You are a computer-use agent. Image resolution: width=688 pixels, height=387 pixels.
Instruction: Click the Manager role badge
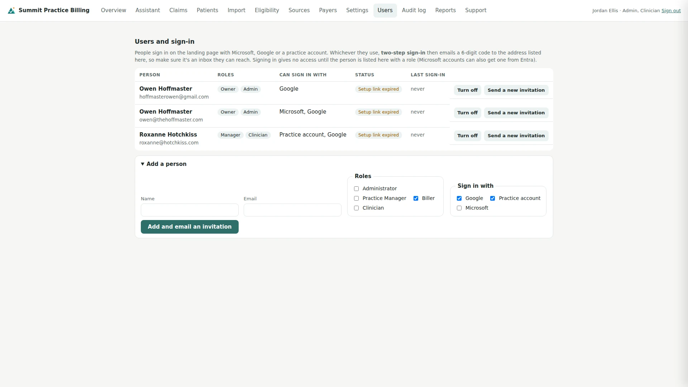coord(230,135)
